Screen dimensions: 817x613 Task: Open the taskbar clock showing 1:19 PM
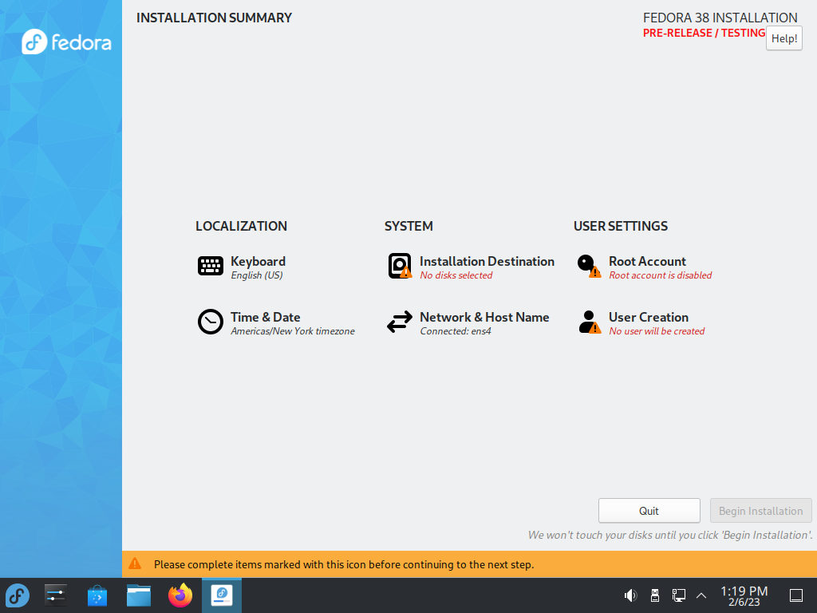(x=744, y=595)
